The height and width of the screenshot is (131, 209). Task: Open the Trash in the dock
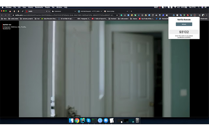tap(137, 121)
